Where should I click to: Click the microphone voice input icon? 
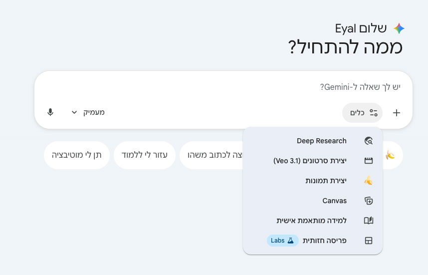point(50,112)
